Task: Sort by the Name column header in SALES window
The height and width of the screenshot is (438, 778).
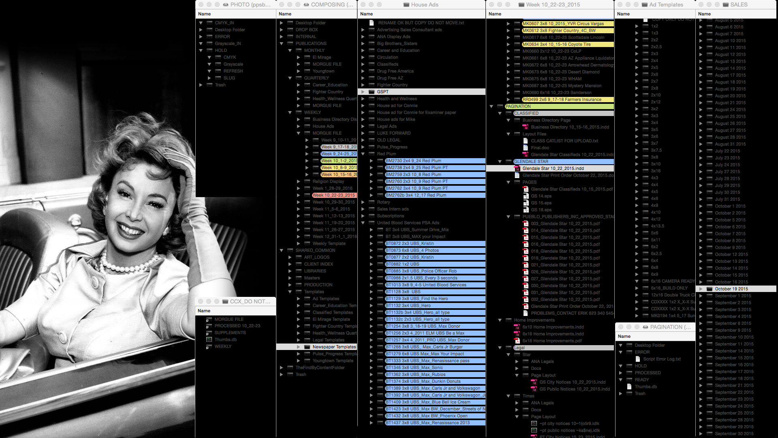Action: tap(704, 13)
